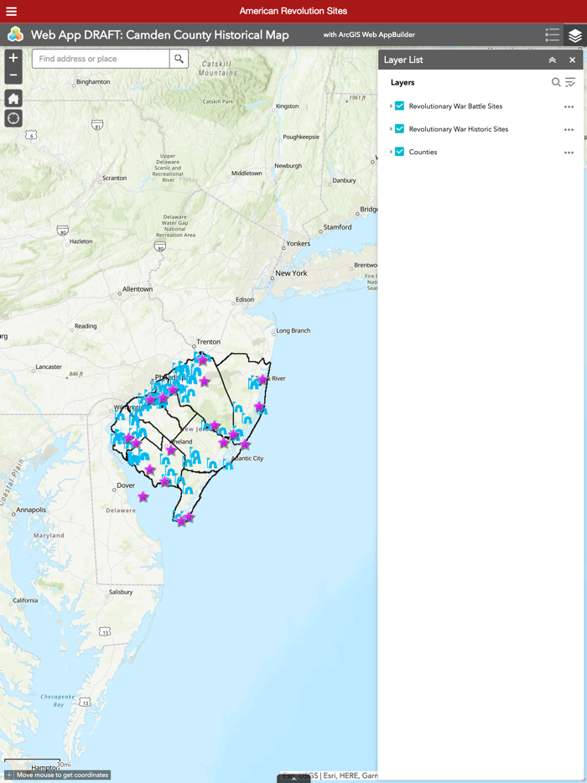
Task: Select Revolutionary War Historic Sites label
Action: (x=459, y=129)
